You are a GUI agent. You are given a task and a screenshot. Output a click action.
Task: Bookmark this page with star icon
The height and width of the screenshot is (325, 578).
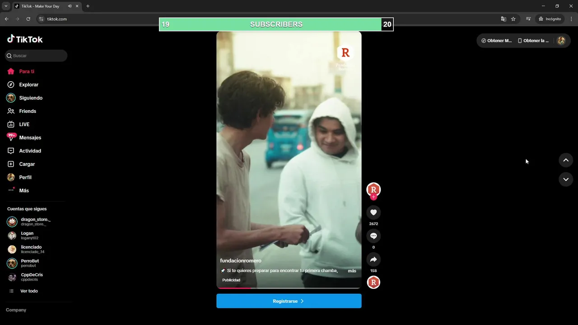(513, 19)
